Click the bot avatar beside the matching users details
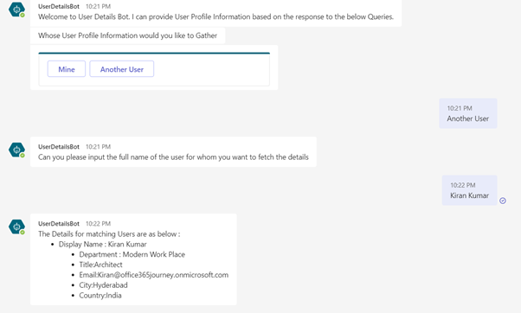The image size is (521, 313). [16, 227]
